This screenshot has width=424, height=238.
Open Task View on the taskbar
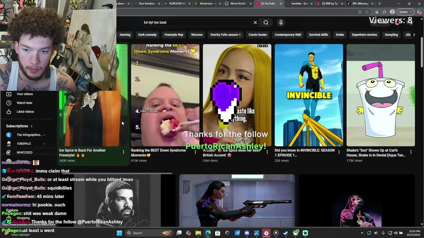point(179,233)
